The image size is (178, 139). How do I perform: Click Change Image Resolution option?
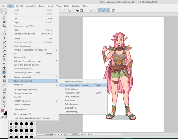tap(26, 90)
